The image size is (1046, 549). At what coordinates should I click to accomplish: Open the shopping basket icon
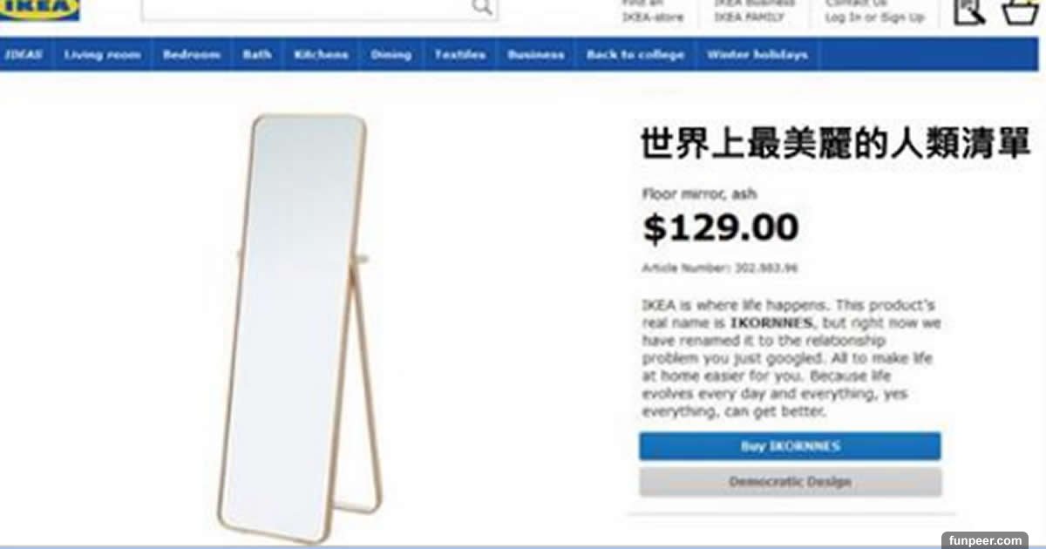(x=1020, y=11)
